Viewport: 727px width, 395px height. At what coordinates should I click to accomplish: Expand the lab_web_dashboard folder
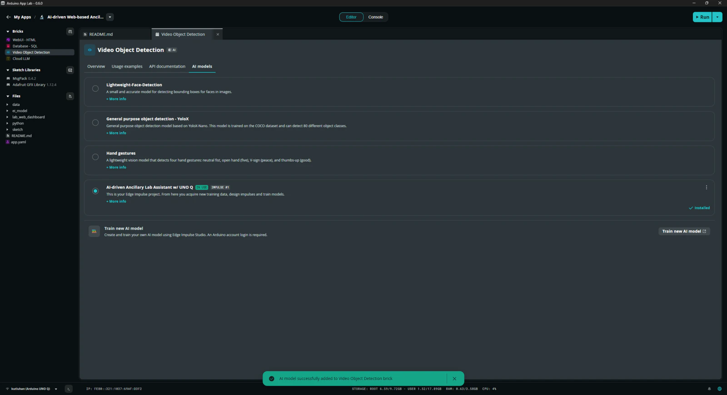(8, 117)
